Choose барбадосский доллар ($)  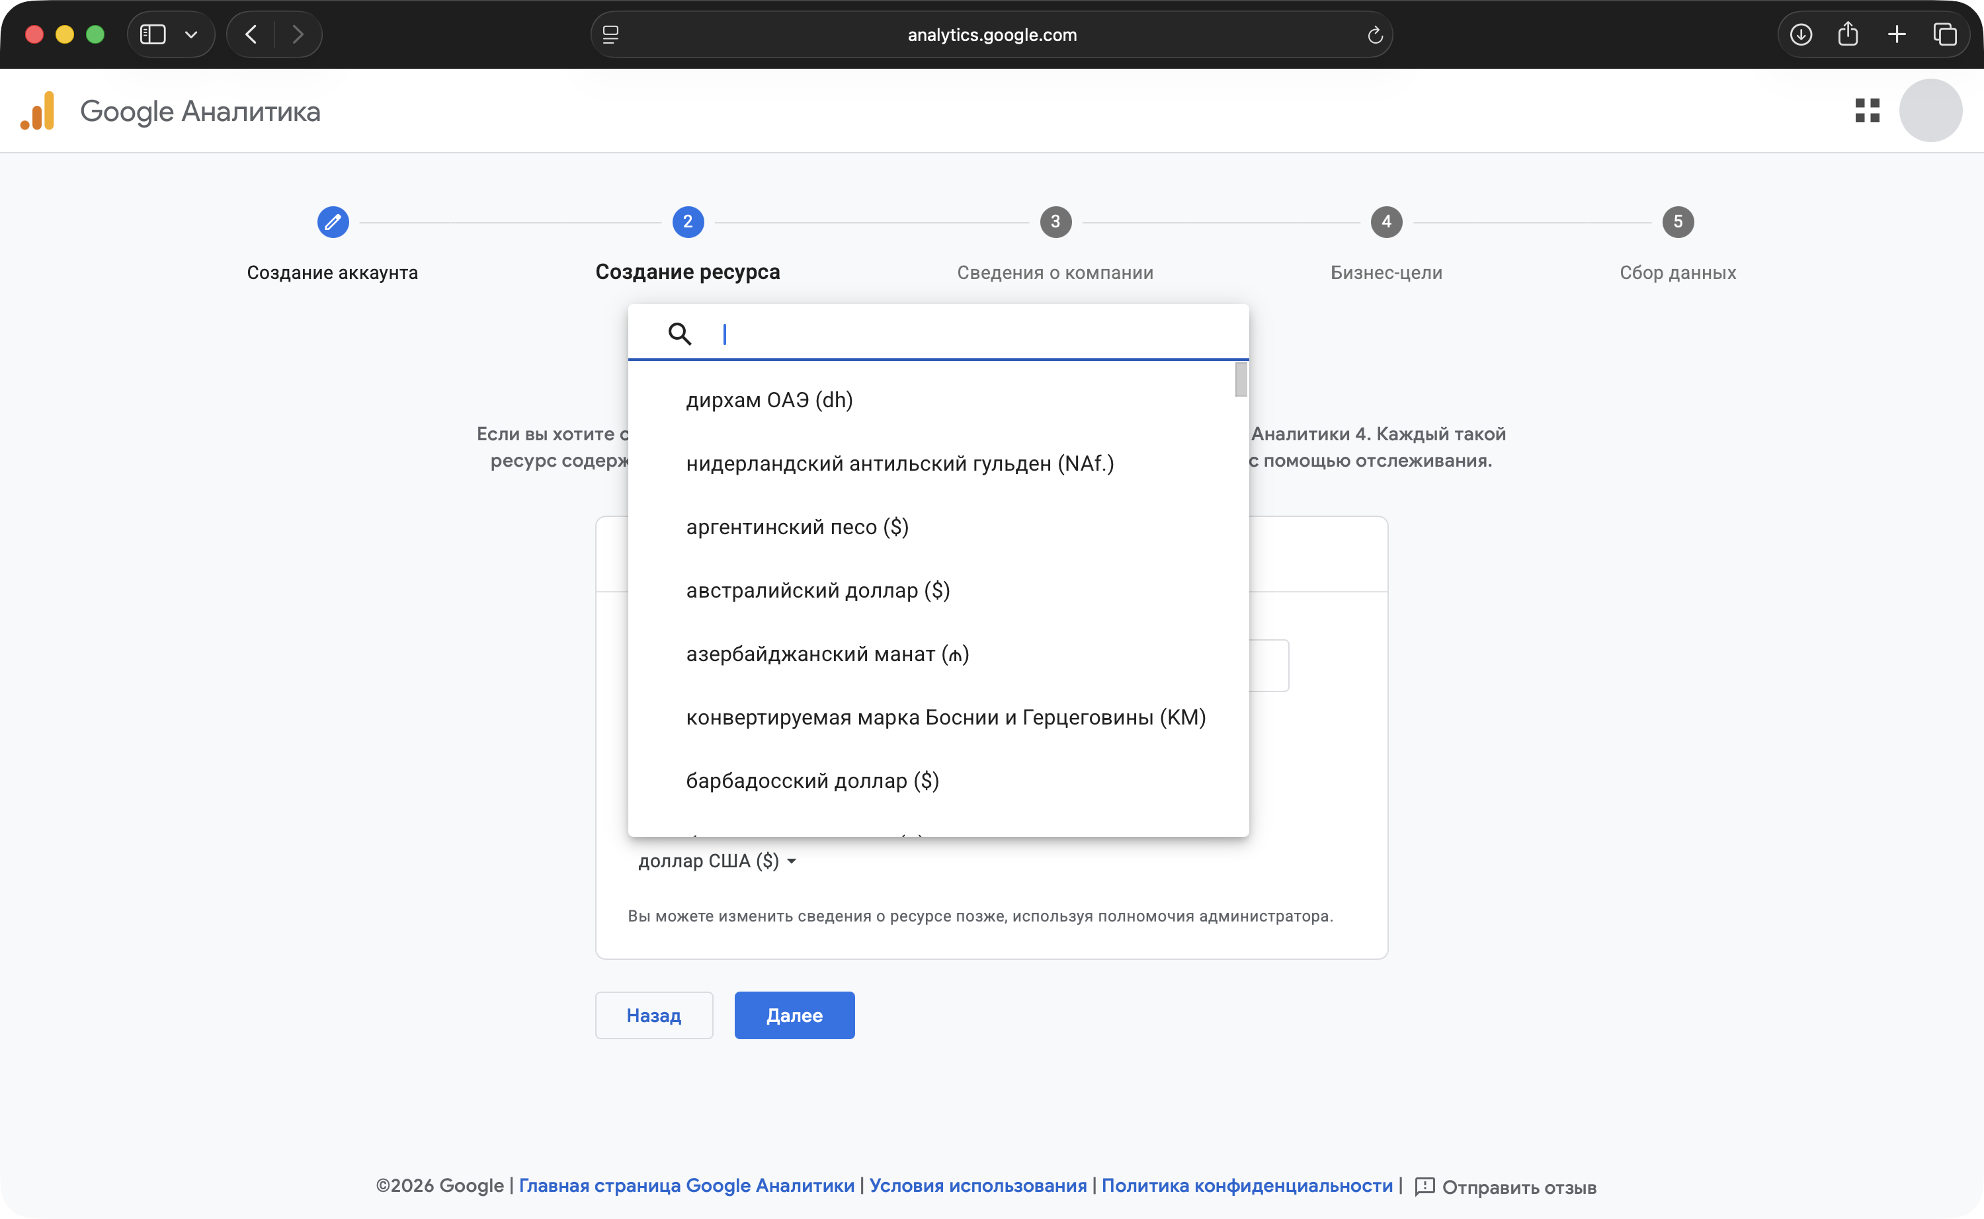click(932, 781)
